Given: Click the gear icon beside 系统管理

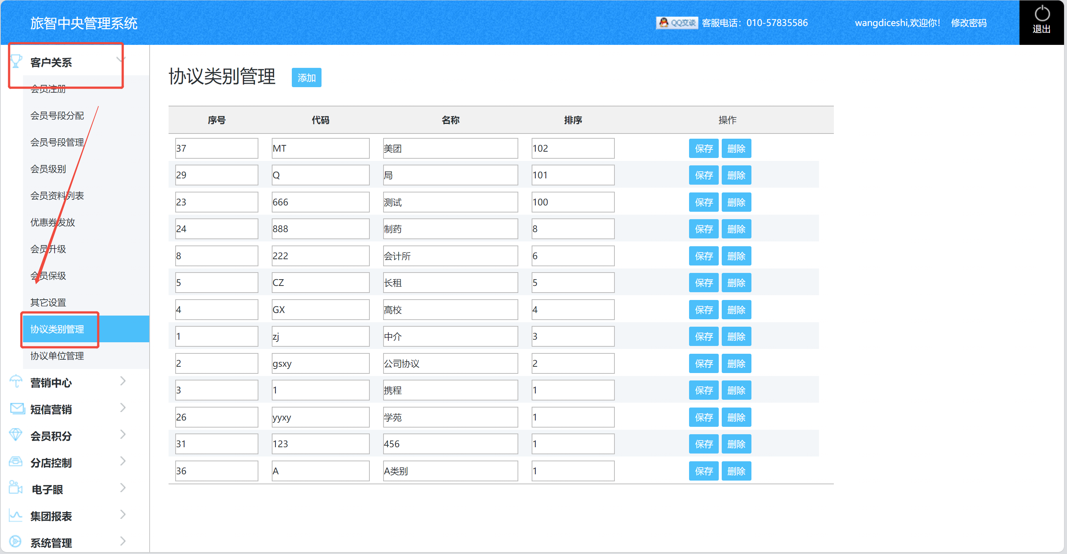Looking at the screenshot, I should tap(16, 542).
